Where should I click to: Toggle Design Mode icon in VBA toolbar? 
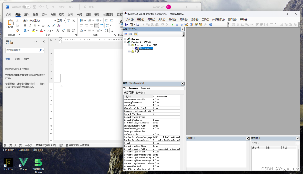click(186, 25)
